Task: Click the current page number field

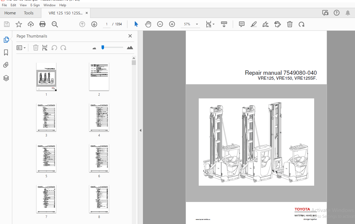Action: point(107,24)
